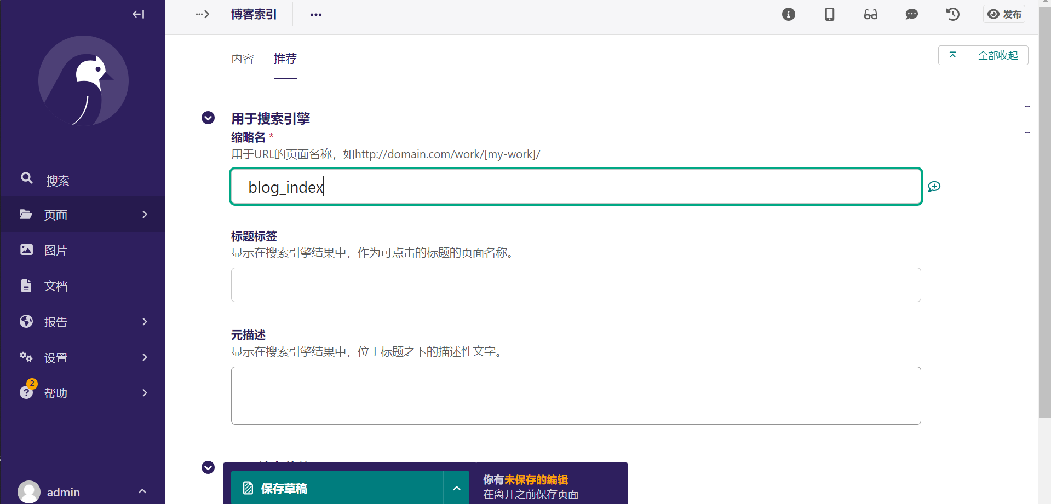Click the 用于搜索引擎 section heading

pos(271,118)
